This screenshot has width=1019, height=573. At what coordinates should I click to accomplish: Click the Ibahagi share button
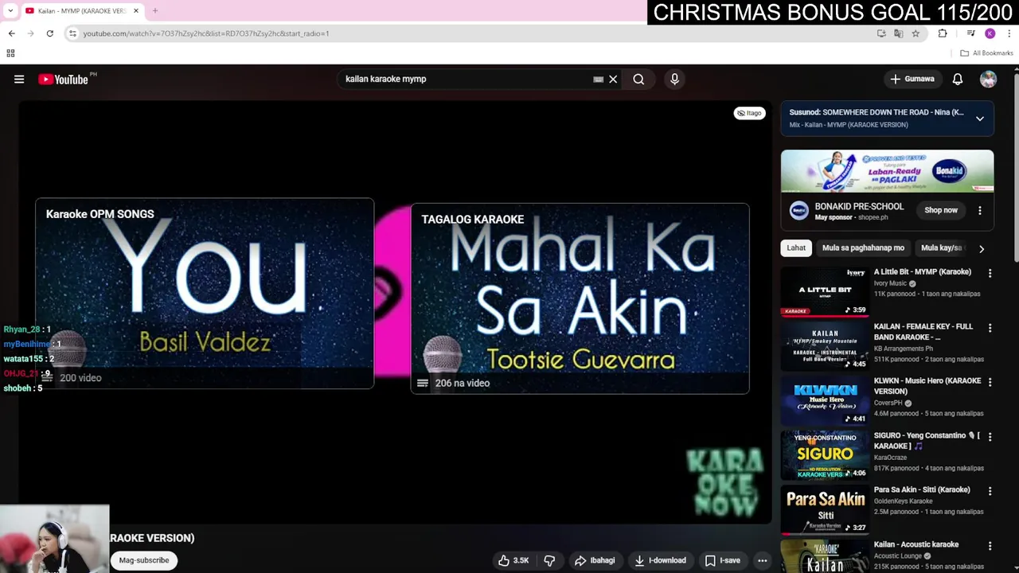tap(595, 560)
